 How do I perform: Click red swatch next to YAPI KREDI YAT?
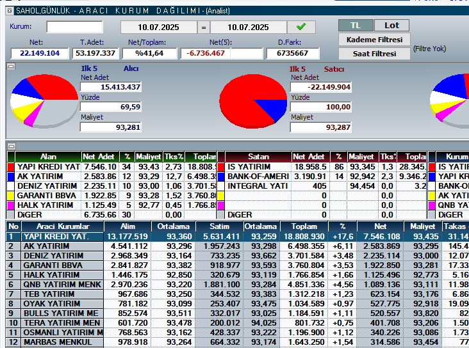pos(11,167)
